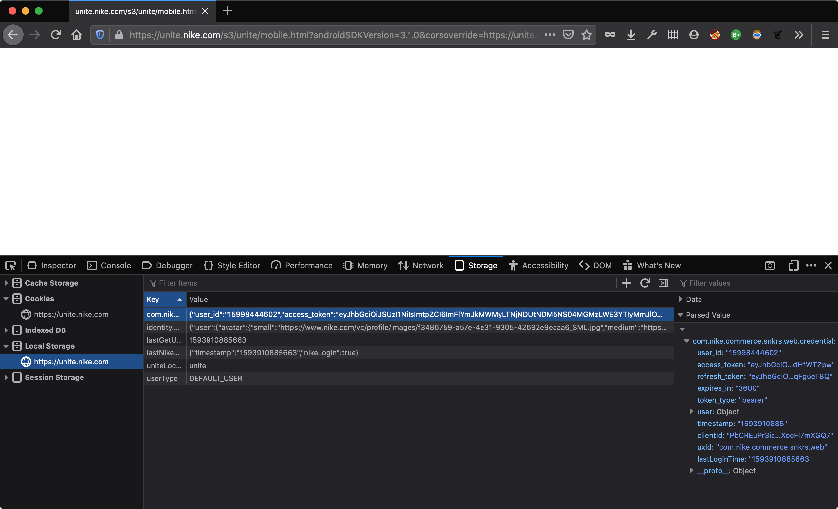
Task: Expand the user: Object entry
Action: 691,412
